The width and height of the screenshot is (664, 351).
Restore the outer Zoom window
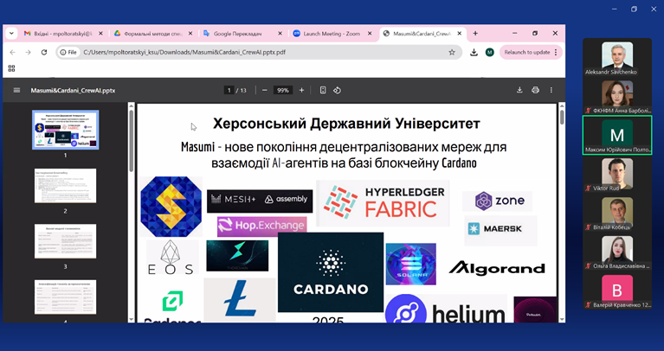(x=634, y=9)
